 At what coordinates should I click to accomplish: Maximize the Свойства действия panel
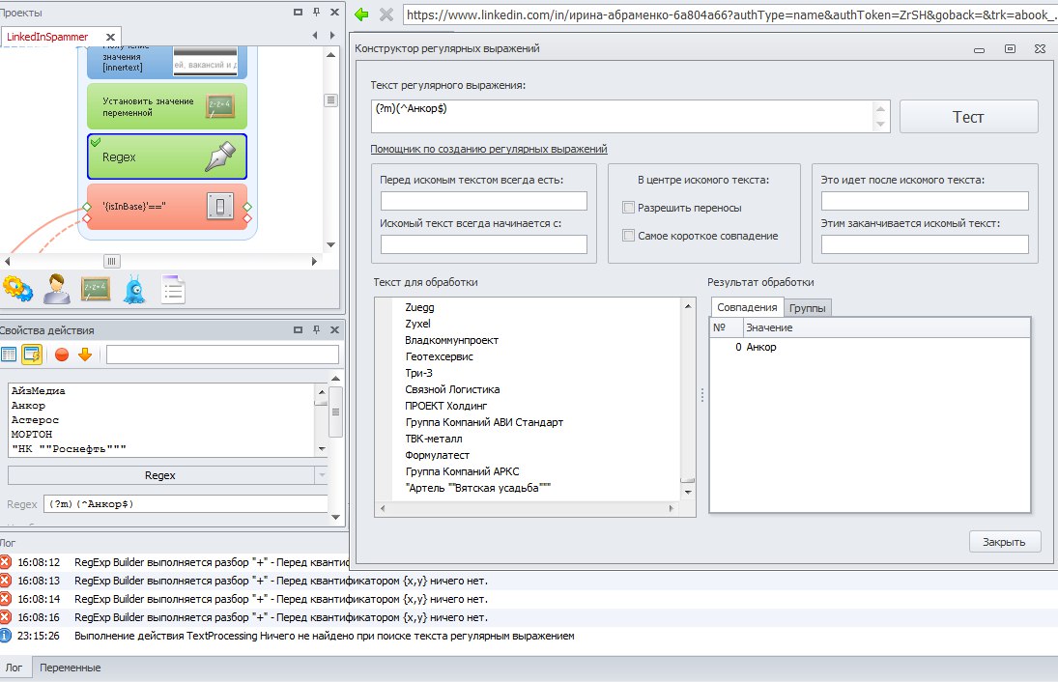(299, 329)
